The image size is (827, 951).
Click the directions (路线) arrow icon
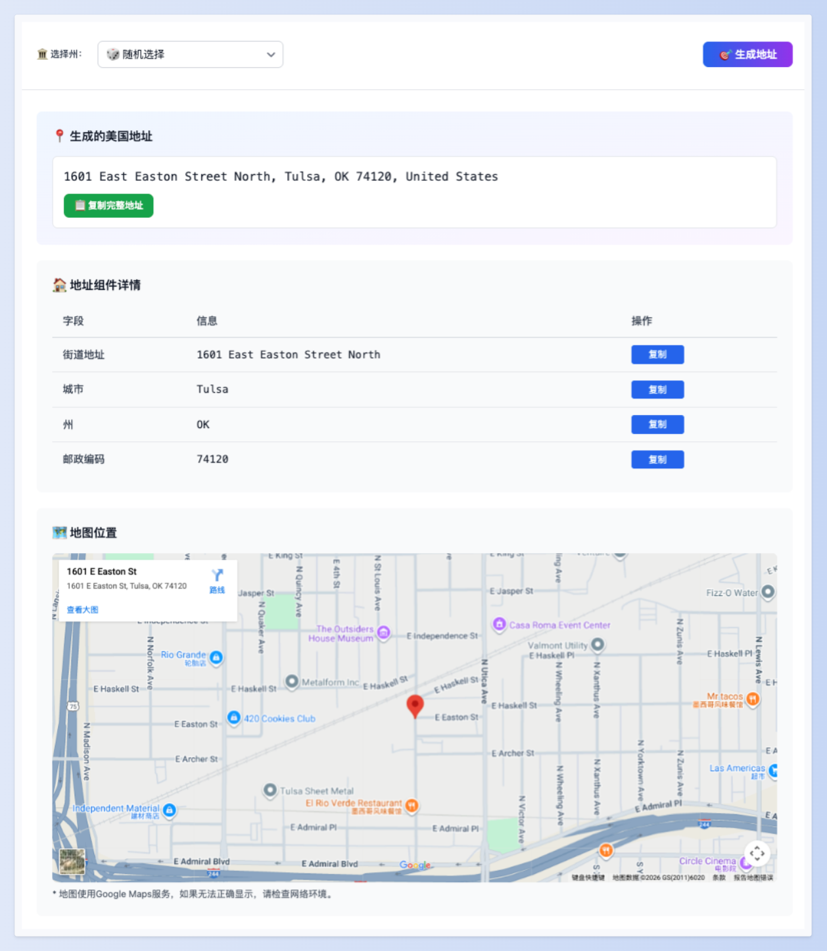217,575
